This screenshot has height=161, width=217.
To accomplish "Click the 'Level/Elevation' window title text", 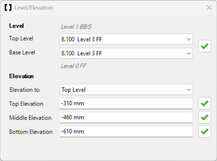I will tap(34, 8).
